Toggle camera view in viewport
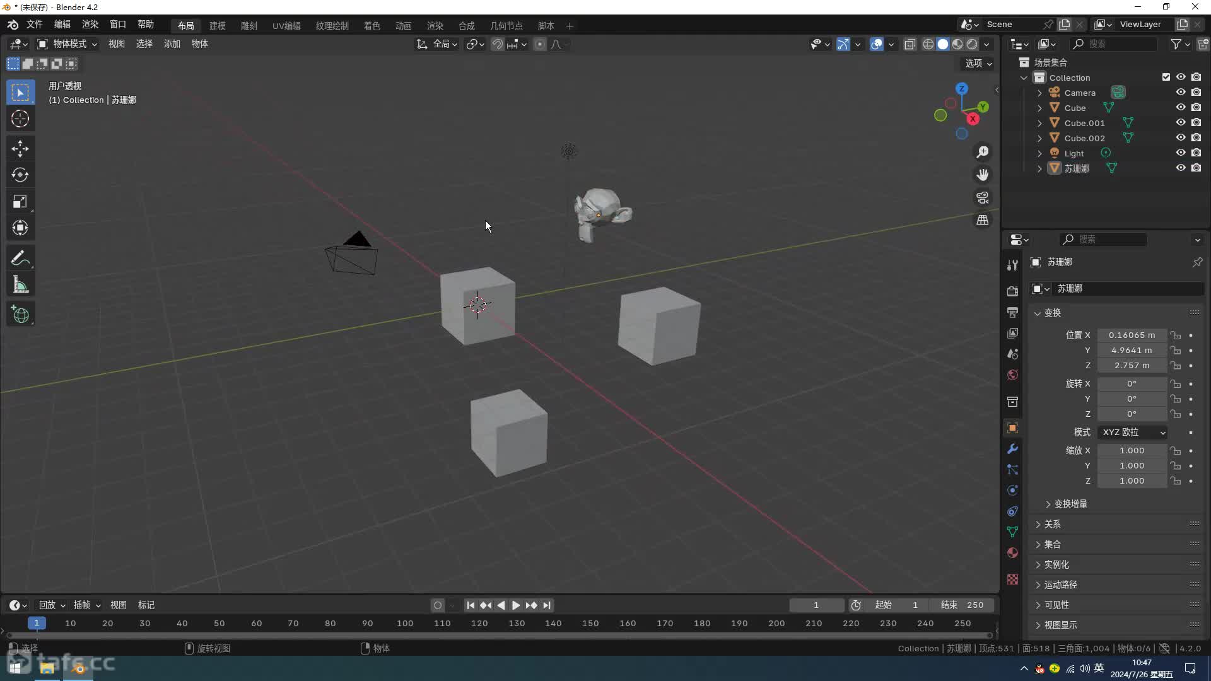1211x681 pixels. pyautogui.click(x=983, y=197)
